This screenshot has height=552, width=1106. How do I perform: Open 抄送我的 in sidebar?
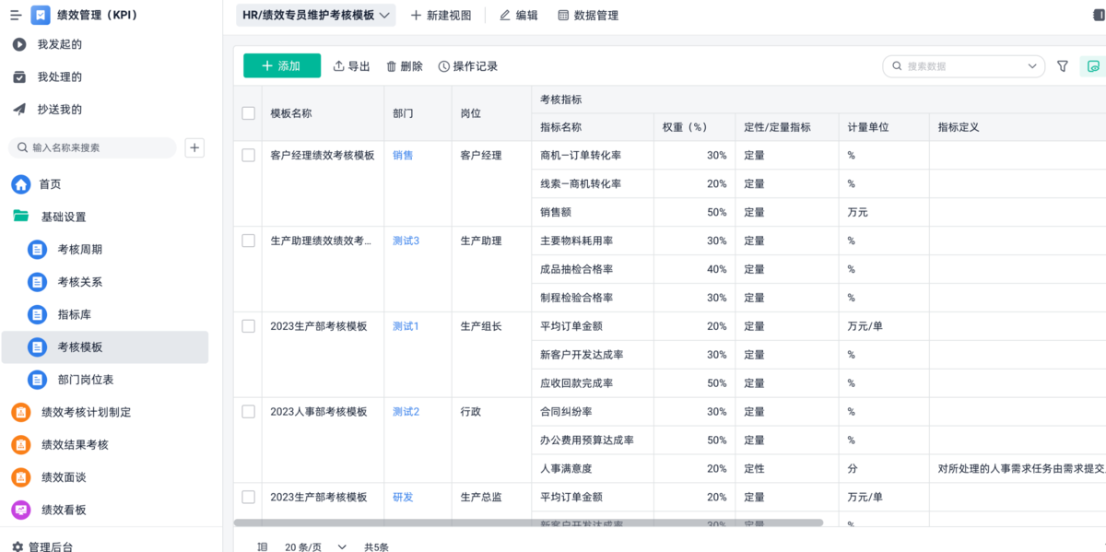[x=59, y=110]
